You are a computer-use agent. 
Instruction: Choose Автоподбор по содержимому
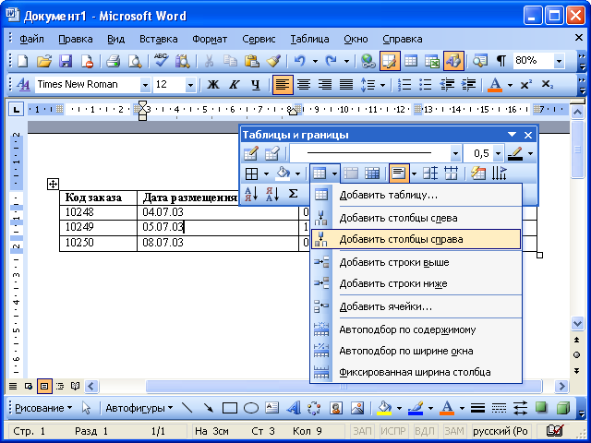click(x=416, y=329)
